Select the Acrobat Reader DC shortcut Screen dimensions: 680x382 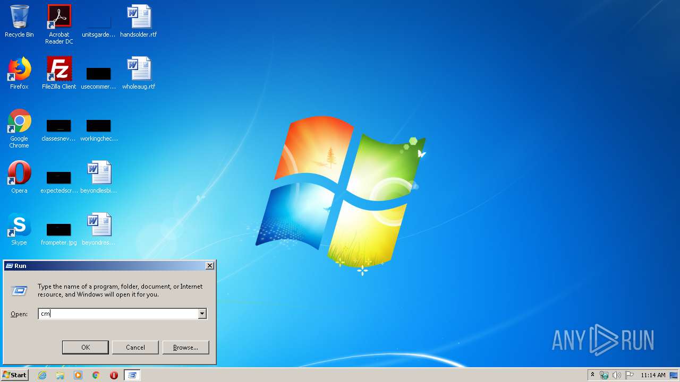[59, 24]
